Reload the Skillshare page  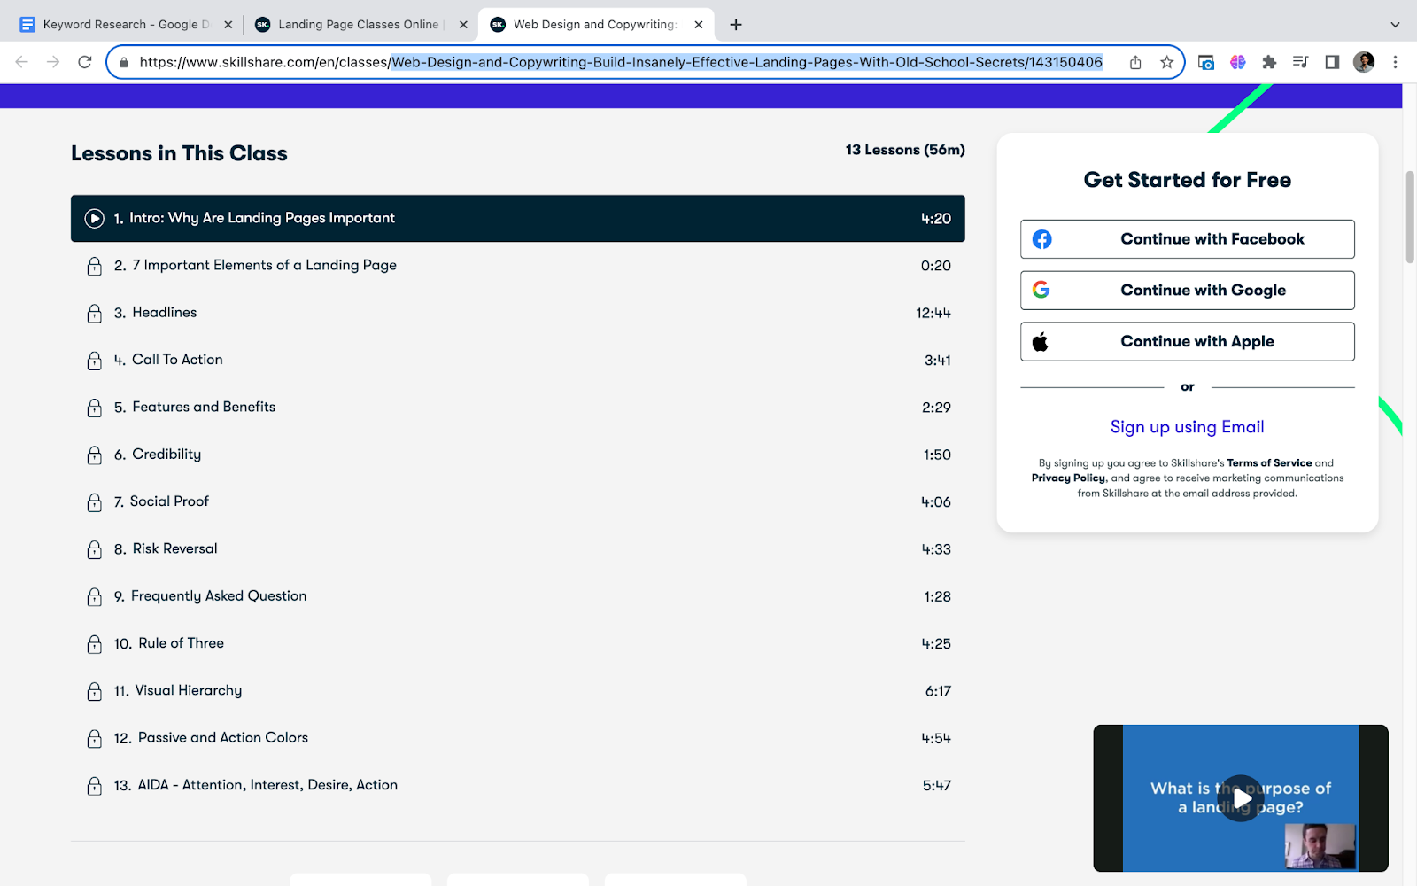click(x=85, y=62)
